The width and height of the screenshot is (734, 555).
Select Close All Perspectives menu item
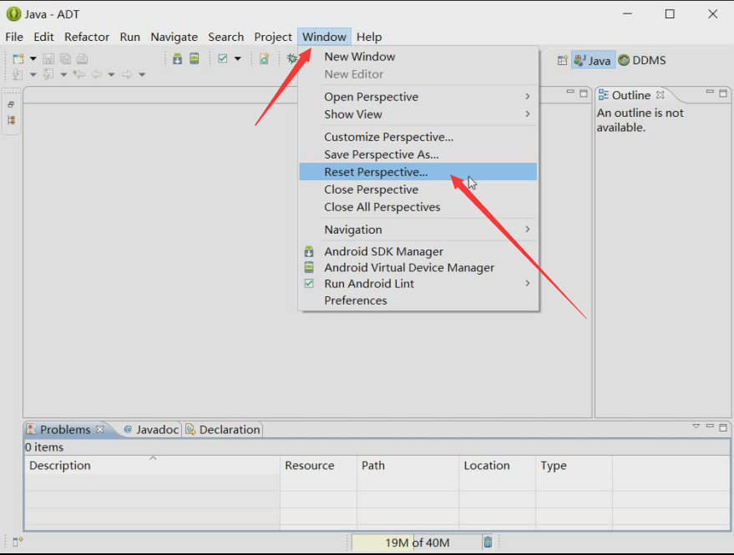[418, 207]
